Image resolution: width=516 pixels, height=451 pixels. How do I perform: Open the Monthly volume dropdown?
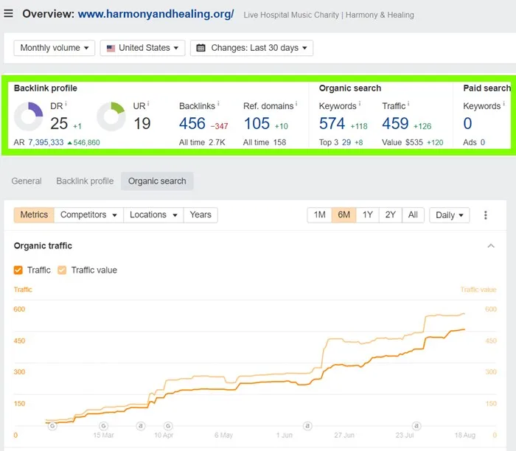point(55,48)
